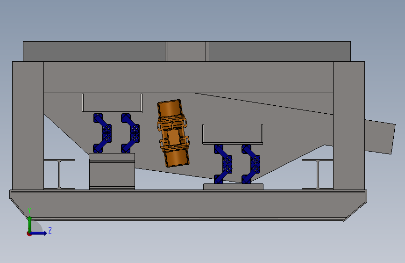Select the bottom base tray of the frame

pyautogui.click(x=188, y=205)
